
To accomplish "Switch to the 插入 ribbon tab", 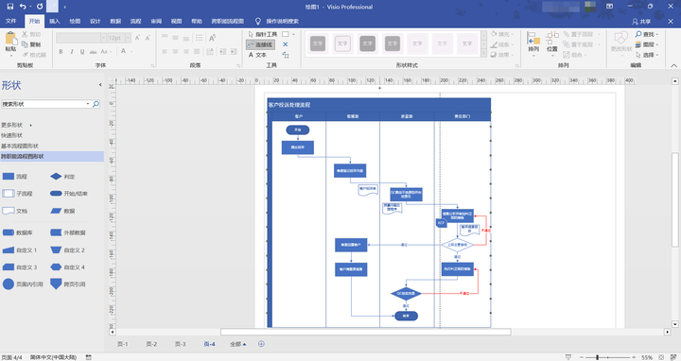I will [x=55, y=21].
